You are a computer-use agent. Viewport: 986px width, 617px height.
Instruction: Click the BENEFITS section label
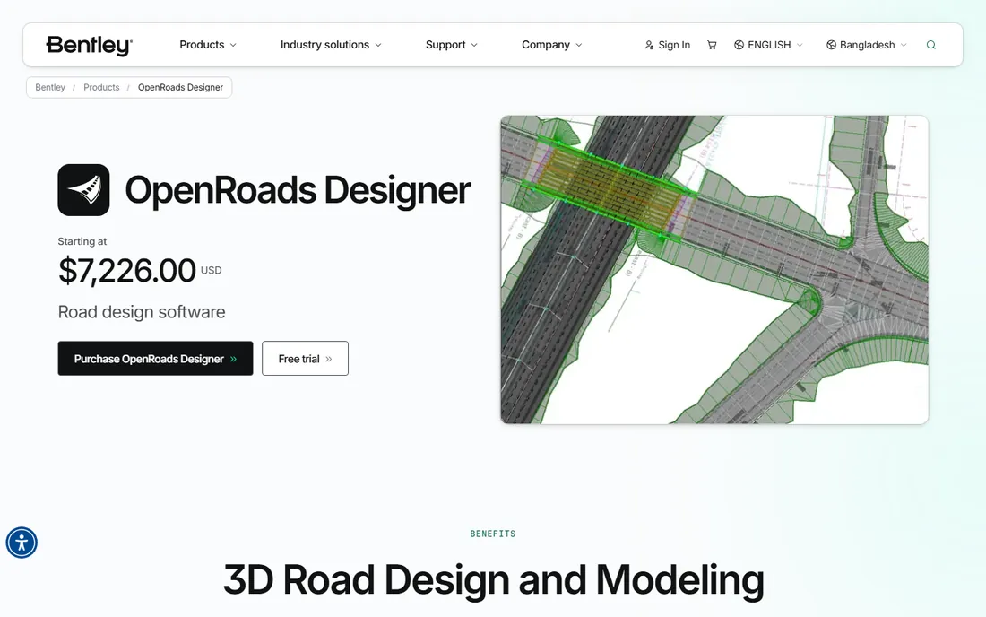pyautogui.click(x=493, y=534)
